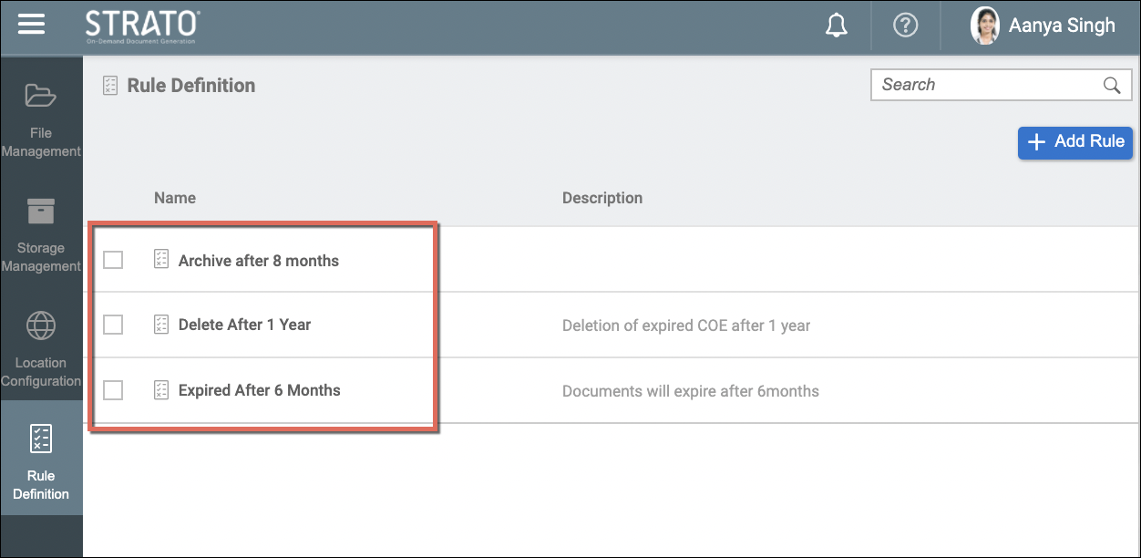Select the Rule Definition sidebar item
The width and height of the screenshot is (1141, 558).
point(41,461)
